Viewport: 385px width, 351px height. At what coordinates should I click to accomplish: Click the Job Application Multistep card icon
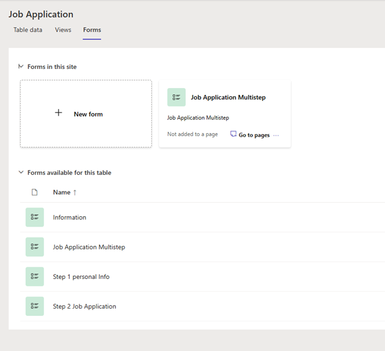[176, 97]
